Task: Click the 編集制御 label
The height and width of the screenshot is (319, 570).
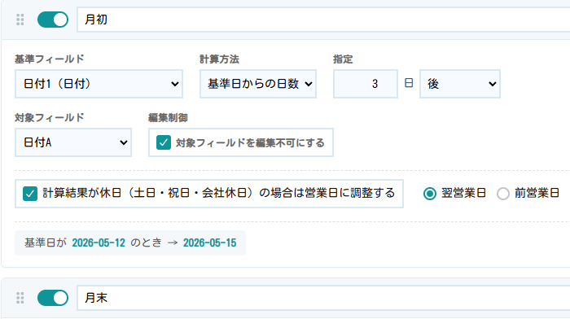Action: 169,118
